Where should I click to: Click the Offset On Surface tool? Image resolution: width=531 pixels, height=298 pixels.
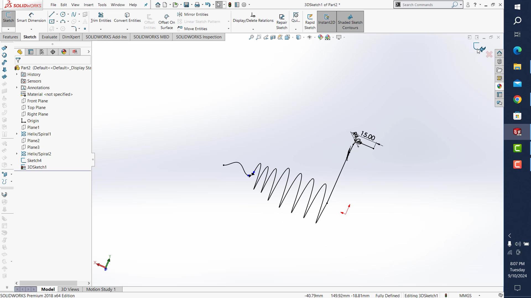coord(166,22)
